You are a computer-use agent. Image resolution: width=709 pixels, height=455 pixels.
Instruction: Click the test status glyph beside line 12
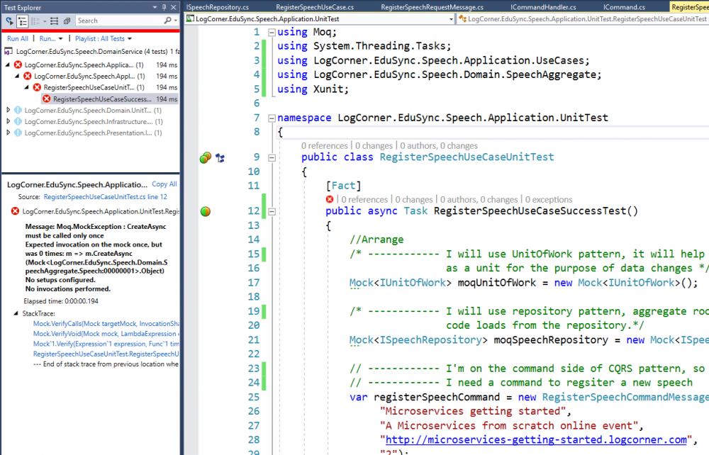tap(206, 211)
